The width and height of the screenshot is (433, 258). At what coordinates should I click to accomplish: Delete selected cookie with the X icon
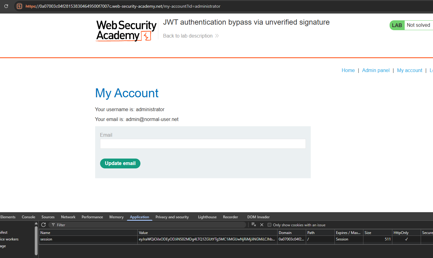click(262, 225)
